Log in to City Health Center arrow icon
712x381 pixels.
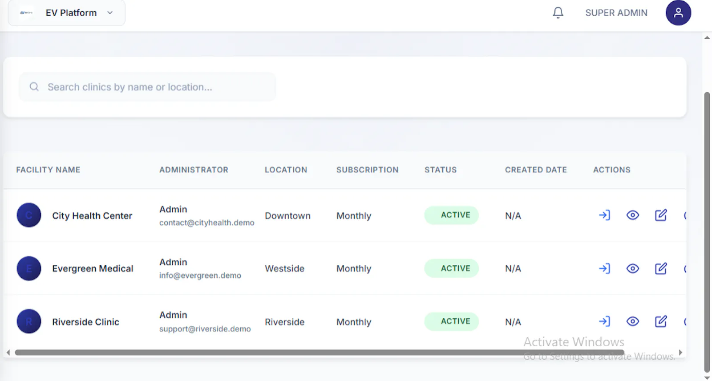[x=604, y=215]
